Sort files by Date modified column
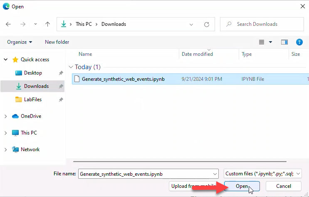Image resolution: width=309 pixels, height=197 pixels. 197,54
